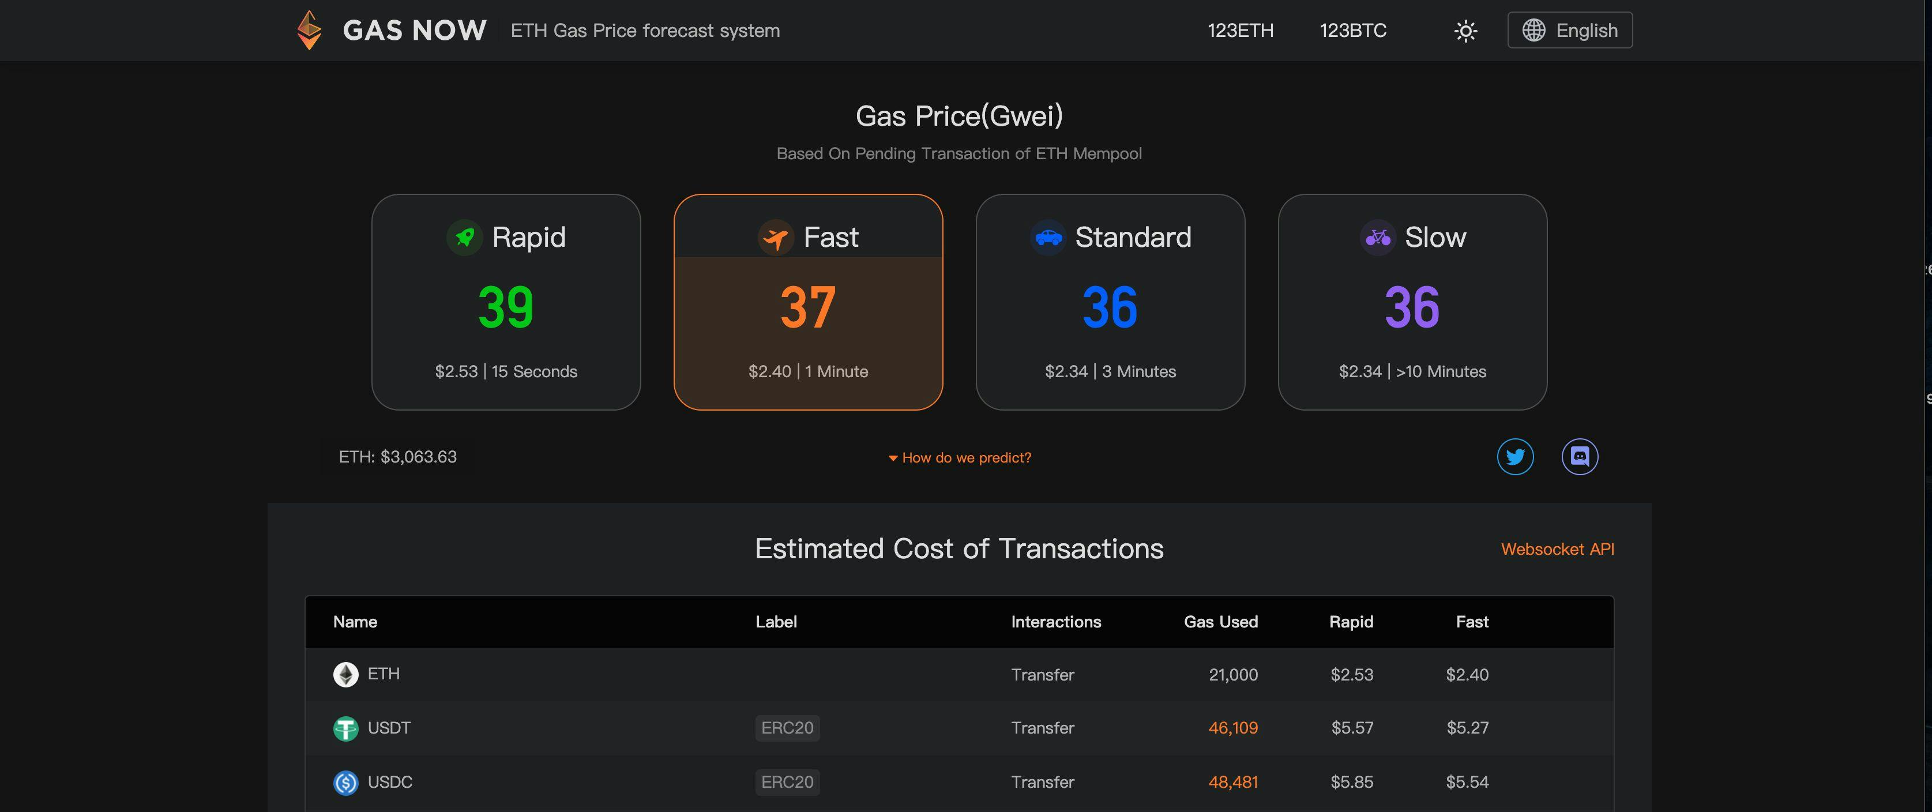
Task: Click the GAS NOW Ethereum logo
Action: 309,30
